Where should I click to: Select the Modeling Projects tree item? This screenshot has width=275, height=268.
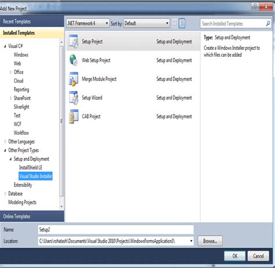tap(22, 202)
